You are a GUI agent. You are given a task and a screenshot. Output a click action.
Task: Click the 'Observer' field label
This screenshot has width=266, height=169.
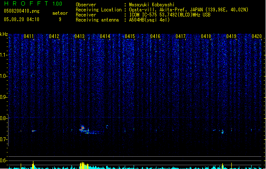click(86, 5)
